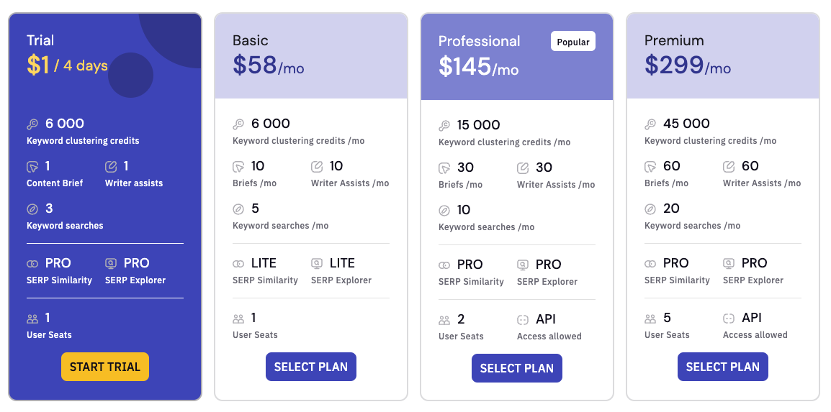
Task: Choose SELECT PLAN for the Professional plan
Action: 516,368
